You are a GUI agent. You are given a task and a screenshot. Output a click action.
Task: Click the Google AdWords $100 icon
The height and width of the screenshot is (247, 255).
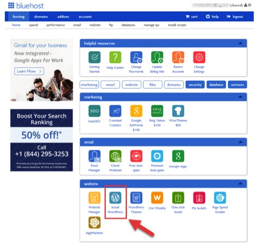point(136,111)
